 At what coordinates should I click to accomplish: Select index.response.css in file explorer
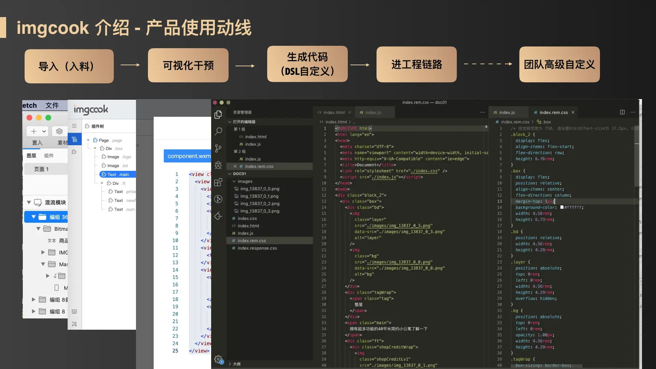tap(257, 248)
